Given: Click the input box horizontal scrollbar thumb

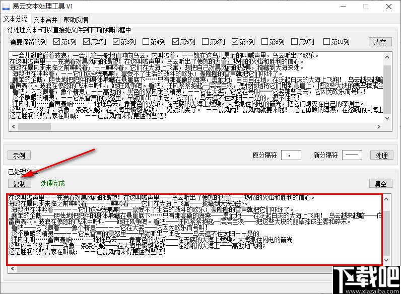Looking at the screenshot, I should pos(34,126).
